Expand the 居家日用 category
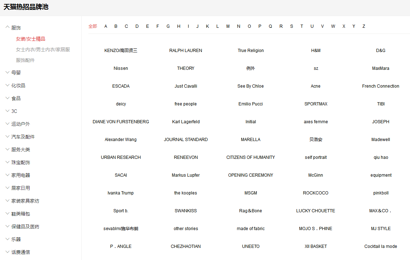The image size is (410, 260). tap(20, 188)
